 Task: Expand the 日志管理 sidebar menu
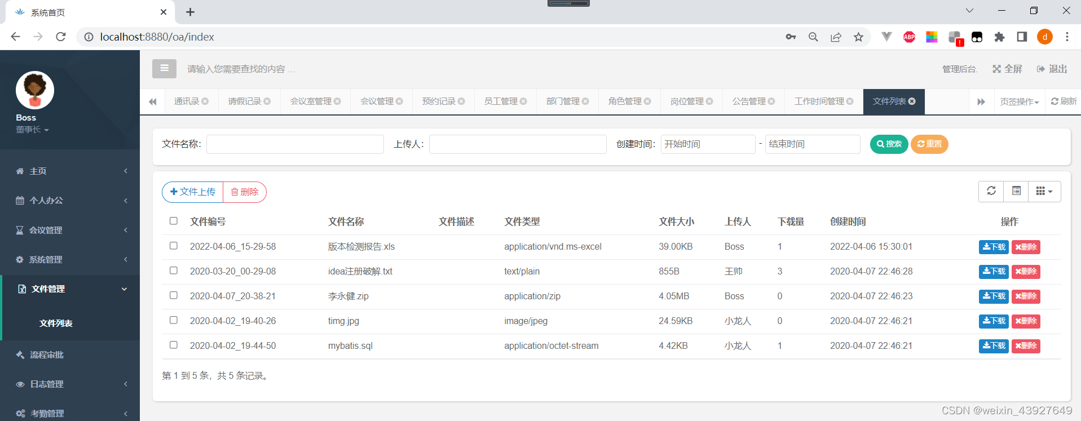[70, 384]
